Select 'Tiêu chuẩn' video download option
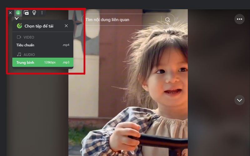This screenshot has width=250, height=156. pos(26,45)
